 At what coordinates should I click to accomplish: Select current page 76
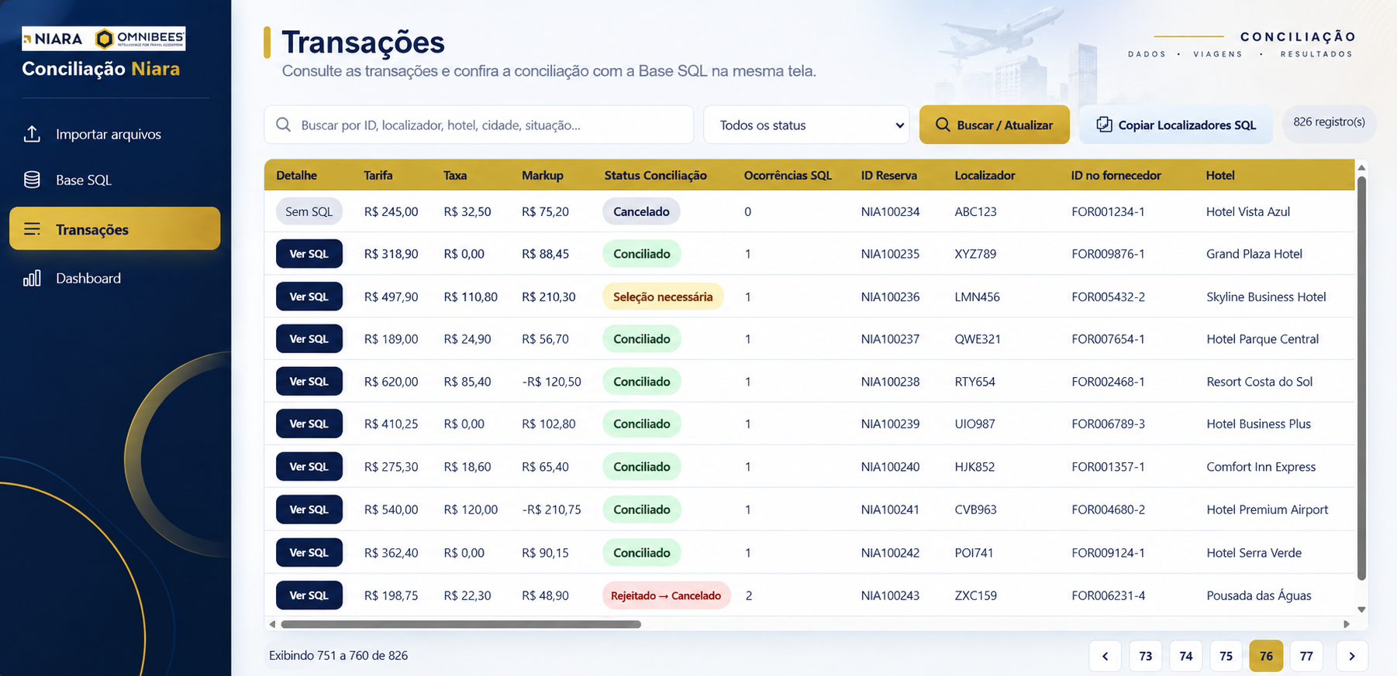pos(1266,656)
